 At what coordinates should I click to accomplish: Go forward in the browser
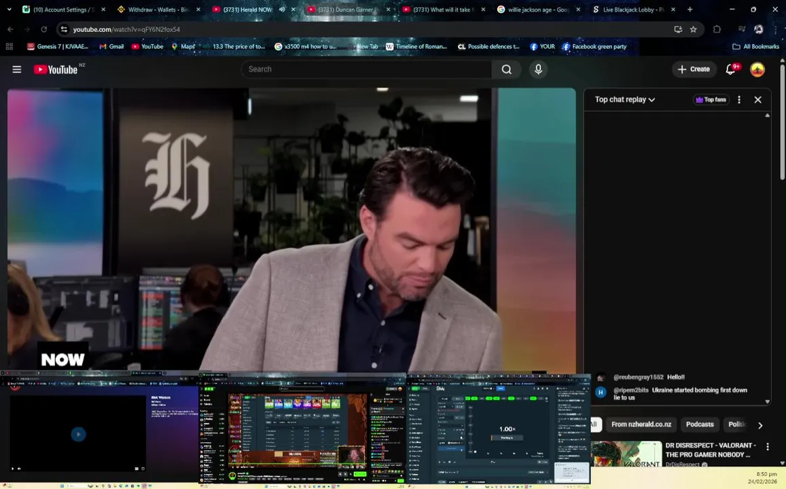(x=27, y=29)
